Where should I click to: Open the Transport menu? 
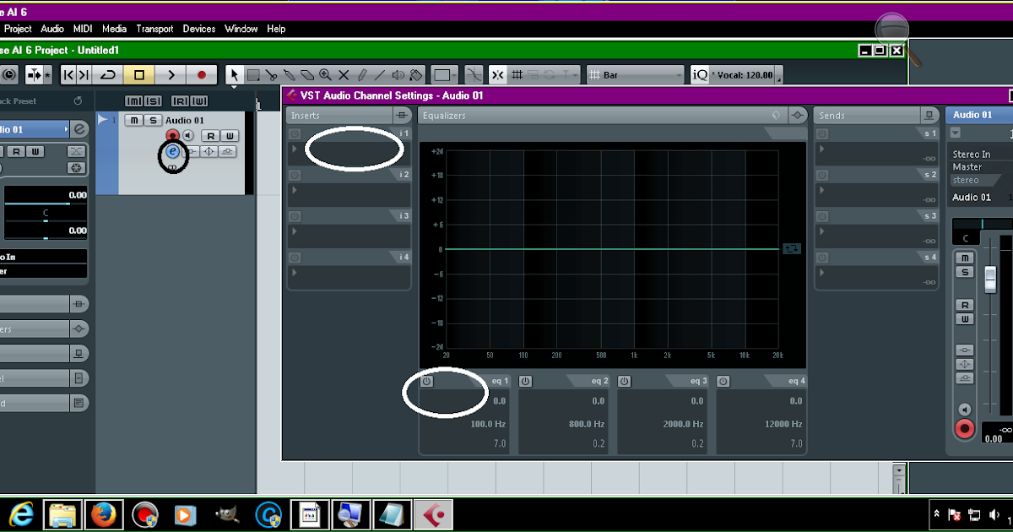pyautogui.click(x=154, y=28)
